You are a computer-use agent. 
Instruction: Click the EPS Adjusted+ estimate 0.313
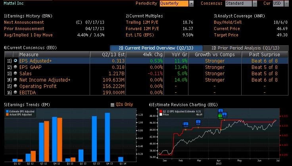tap(118, 61)
